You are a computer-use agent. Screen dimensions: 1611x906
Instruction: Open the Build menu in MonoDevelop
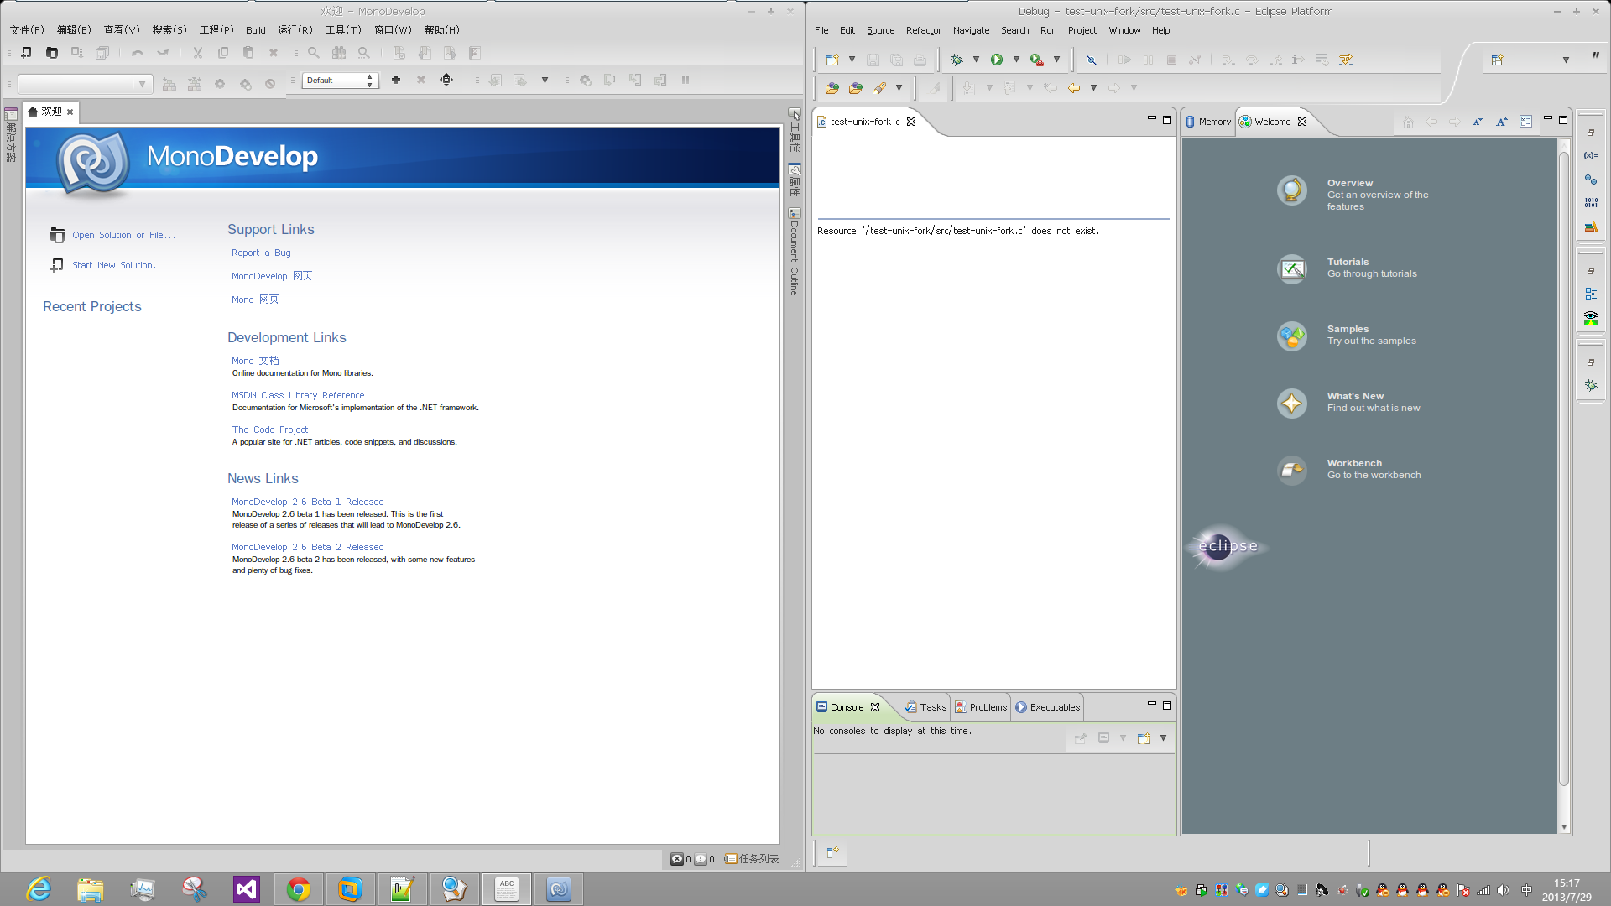coord(256,30)
